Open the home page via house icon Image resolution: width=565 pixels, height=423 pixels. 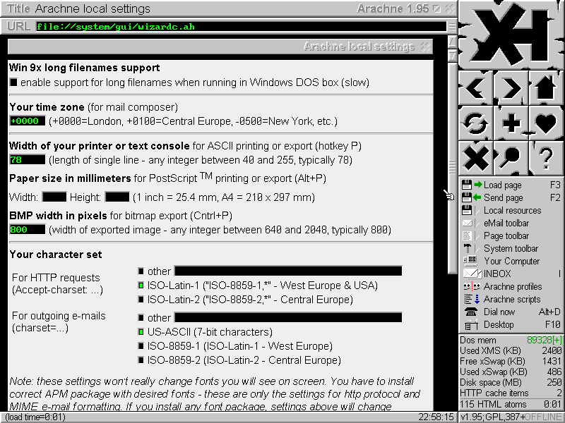547,87
